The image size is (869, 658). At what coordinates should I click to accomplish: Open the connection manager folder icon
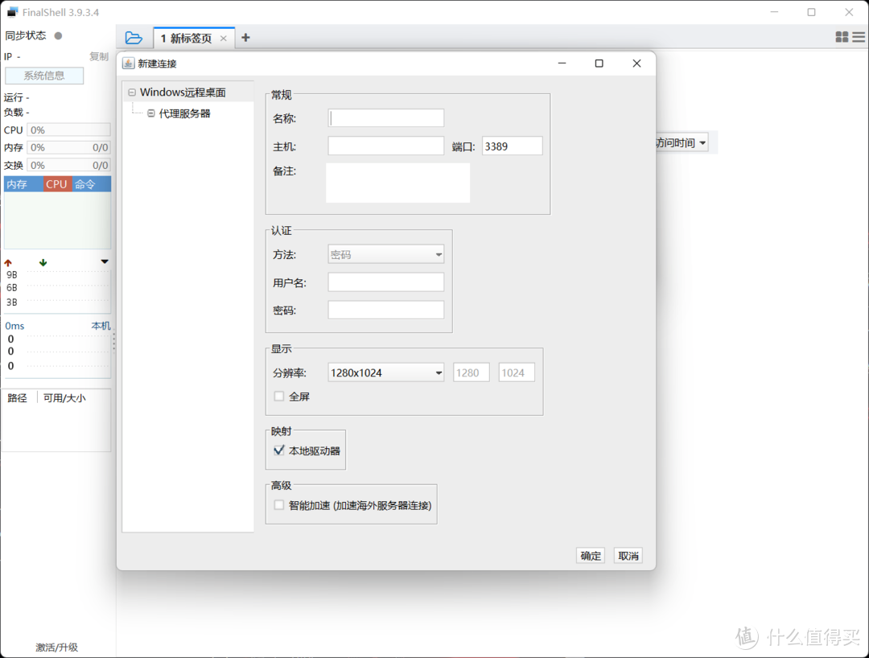tap(134, 38)
